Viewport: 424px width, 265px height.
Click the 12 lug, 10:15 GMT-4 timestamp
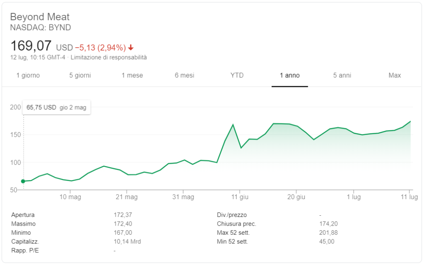pyautogui.click(x=38, y=57)
